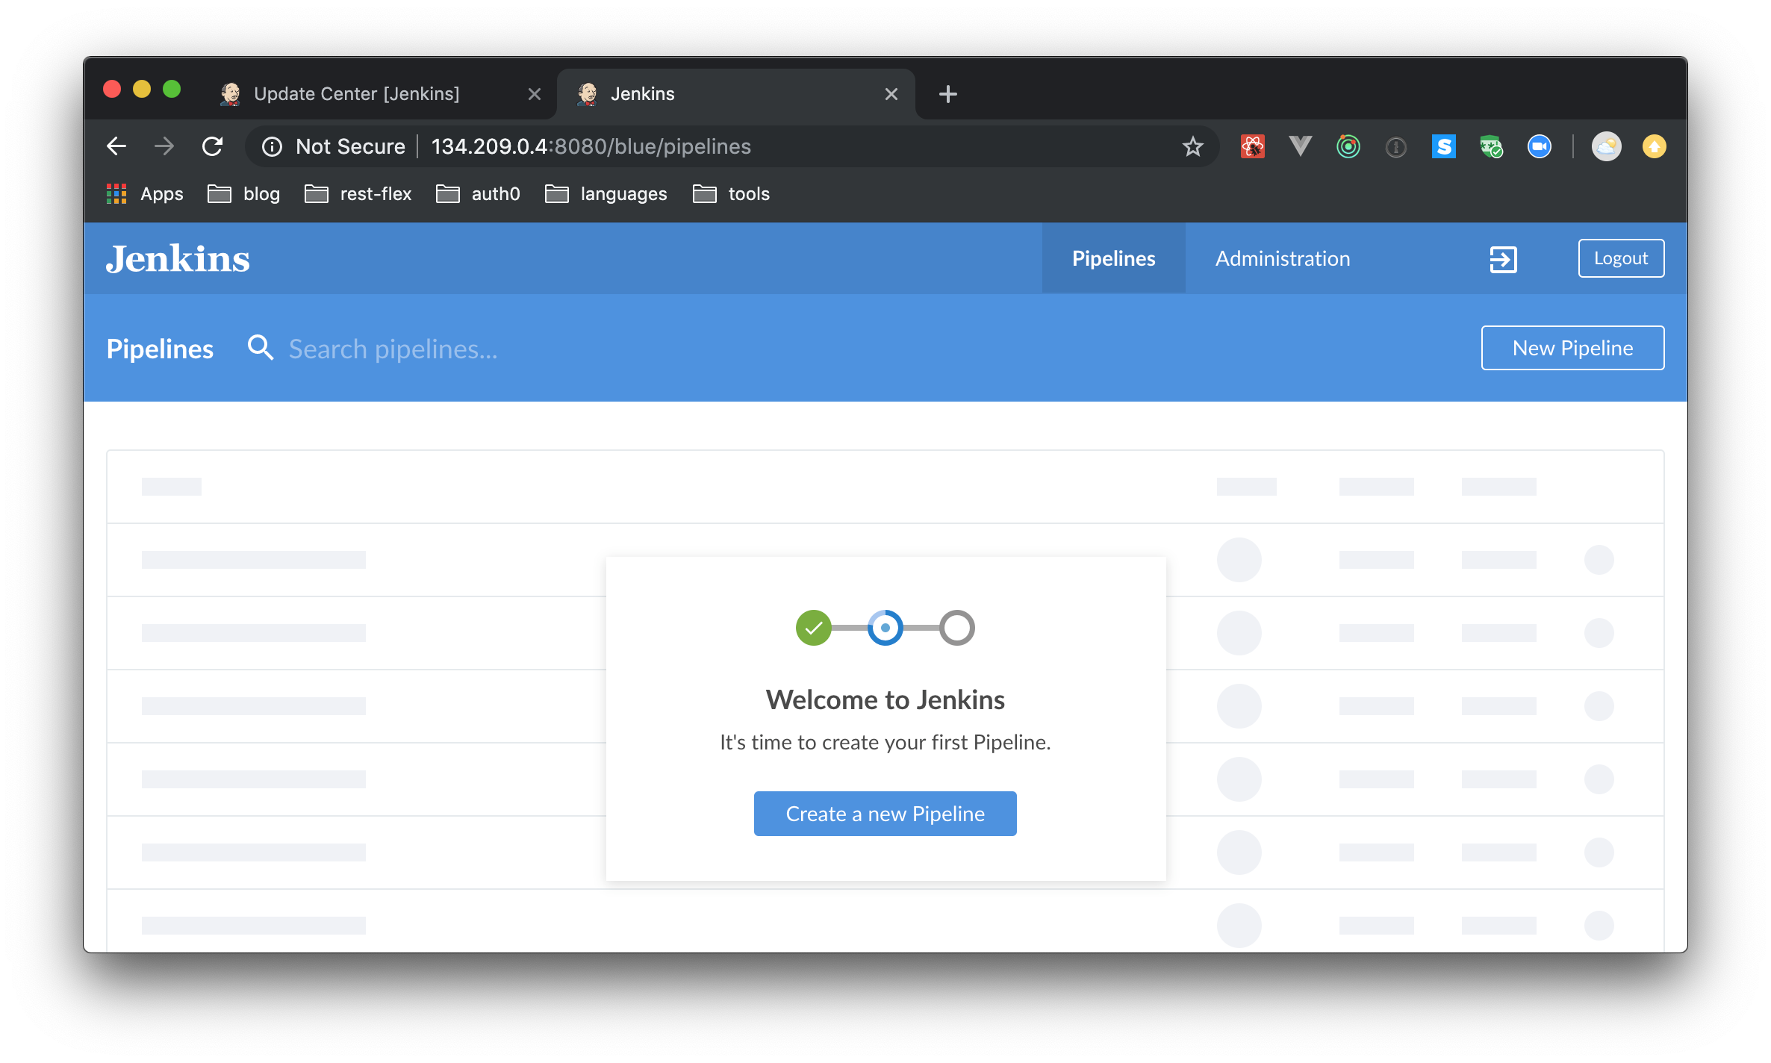
Task: Open the languages bookmark folder
Action: pos(606,194)
